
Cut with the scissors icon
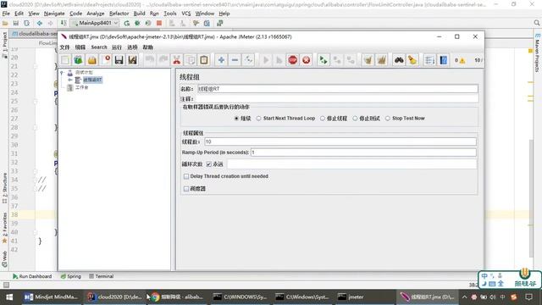[177, 60]
